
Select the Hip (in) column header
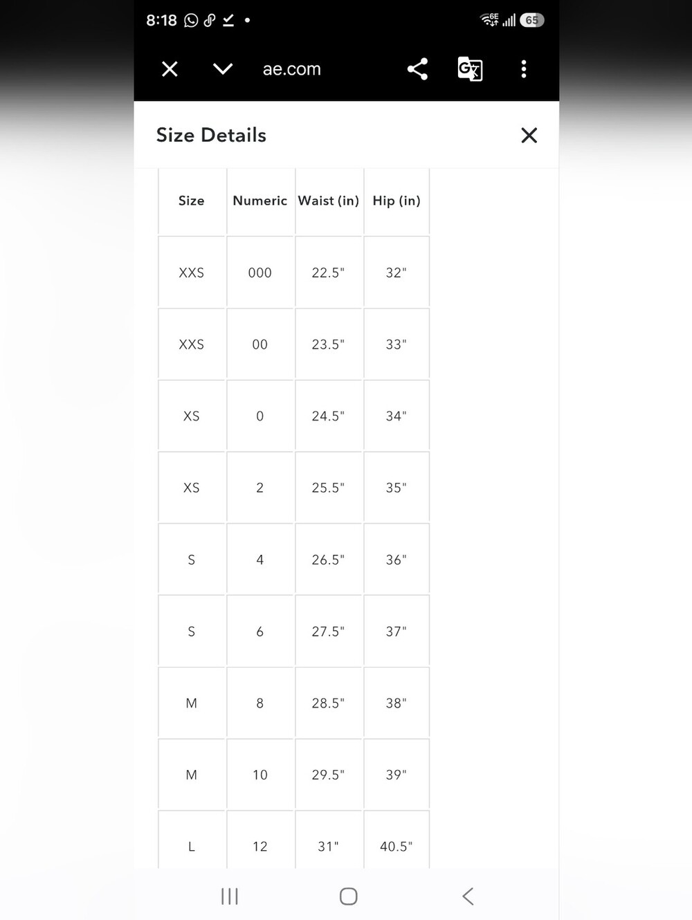397,201
